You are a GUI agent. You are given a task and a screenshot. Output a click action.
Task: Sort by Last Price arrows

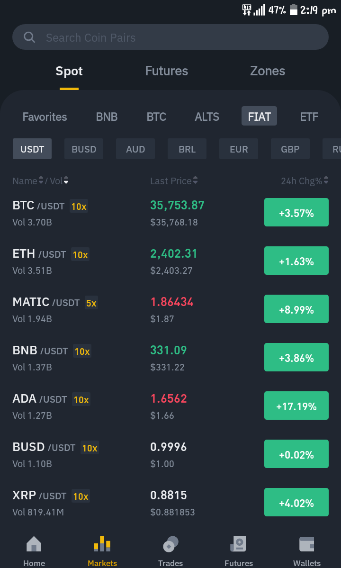pyautogui.click(x=196, y=180)
